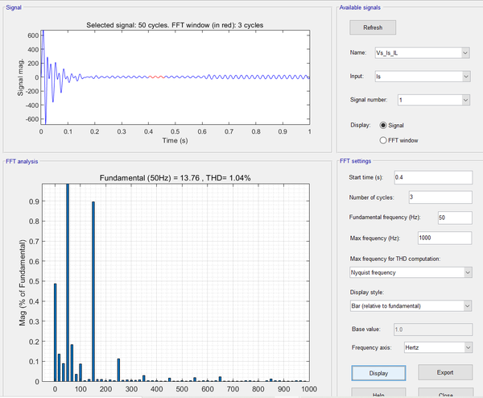Screen dimensions: 483x398
Task: Expand the Input dropdown set to Is
Action: tap(423, 77)
